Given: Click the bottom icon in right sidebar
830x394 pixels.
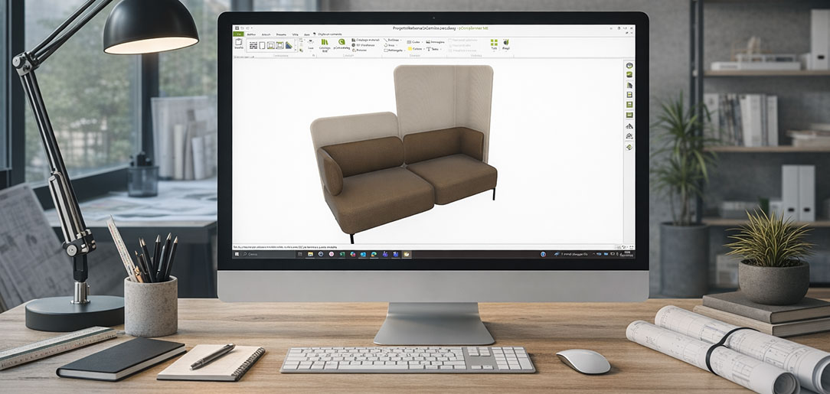Looking at the screenshot, I should coord(629,147).
